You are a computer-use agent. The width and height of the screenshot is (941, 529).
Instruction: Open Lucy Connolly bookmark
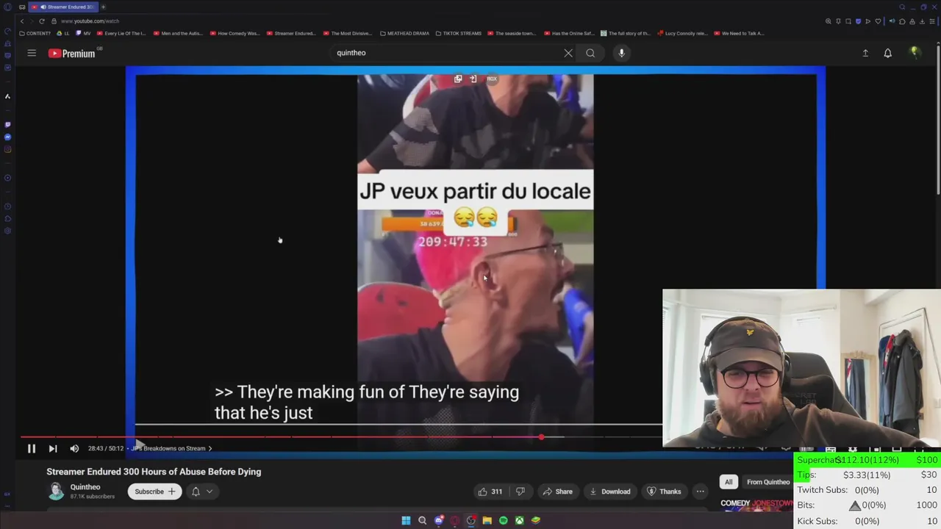point(682,33)
